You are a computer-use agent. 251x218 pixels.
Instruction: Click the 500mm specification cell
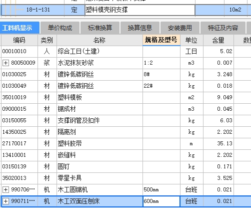[161, 190]
